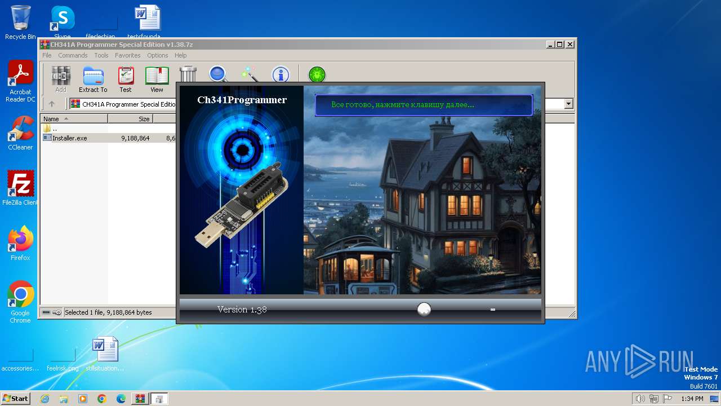Click the Delete trash can icon
Image resolution: width=721 pixels, height=406 pixels.
pyautogui.click(x=188, y=74)
